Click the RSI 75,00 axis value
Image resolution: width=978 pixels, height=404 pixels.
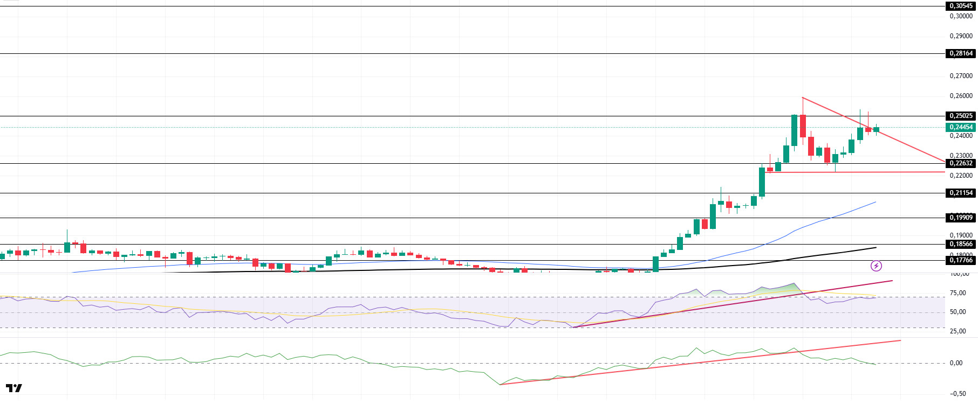coord(958,293)
